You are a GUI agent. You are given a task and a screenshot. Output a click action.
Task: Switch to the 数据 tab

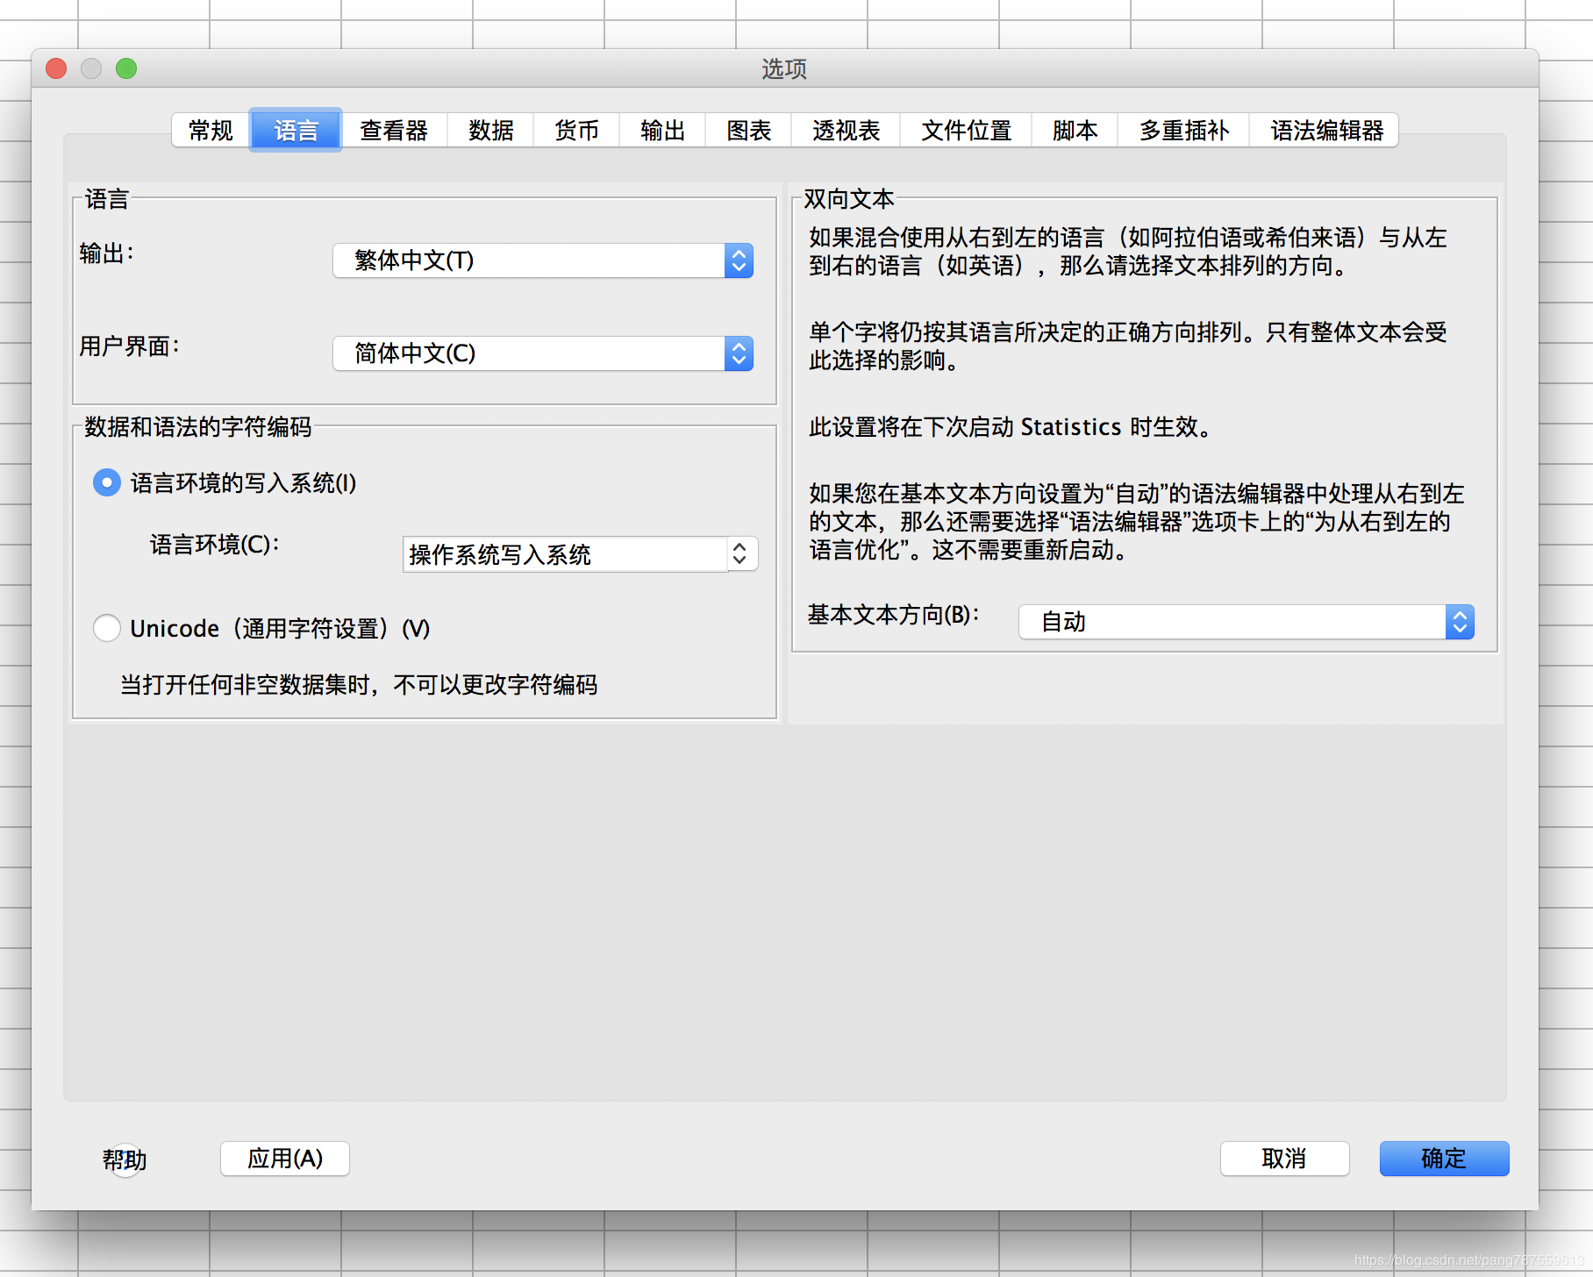490,131
